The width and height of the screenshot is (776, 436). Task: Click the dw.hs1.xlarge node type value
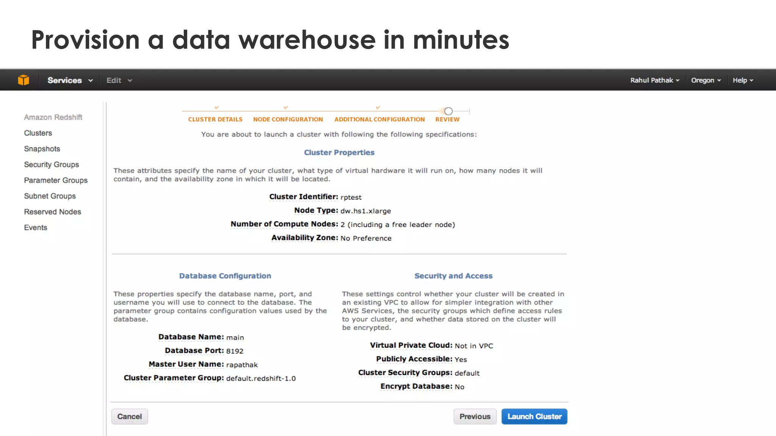[366, 211]
